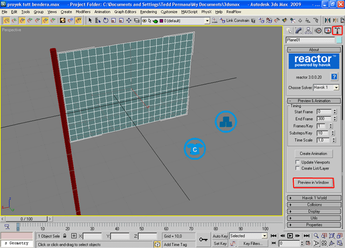Screen dimensions: 345x248
Task: Click the reactor help question mark button
Action: pos(334,77)
